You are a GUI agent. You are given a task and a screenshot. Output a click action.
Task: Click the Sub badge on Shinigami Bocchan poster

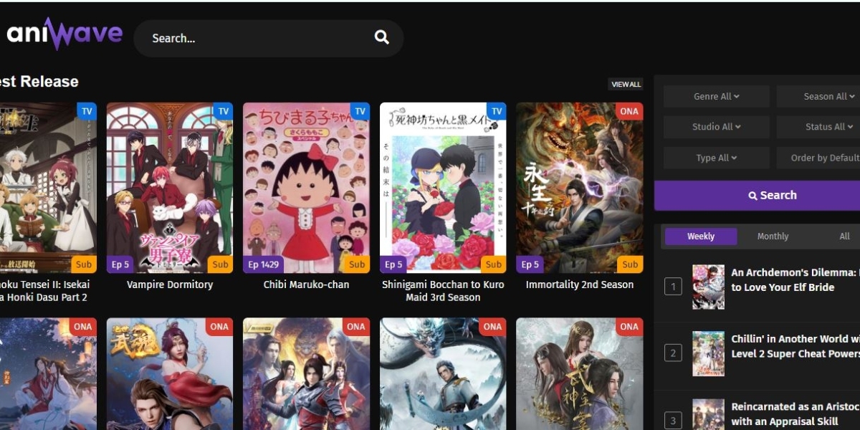click(493, 264)
